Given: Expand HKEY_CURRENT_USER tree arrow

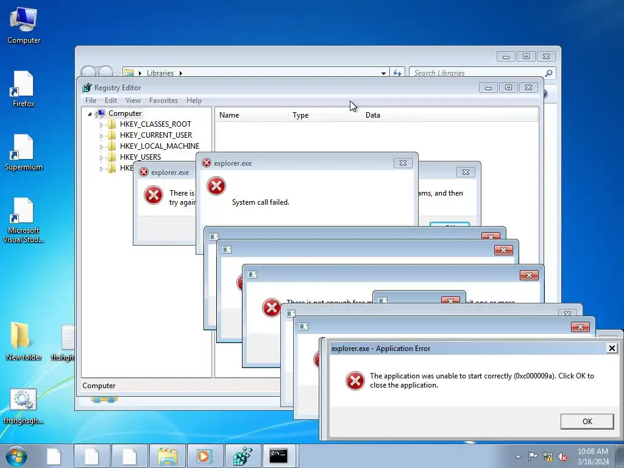Looking at the screenshot, I should [101, 136].
